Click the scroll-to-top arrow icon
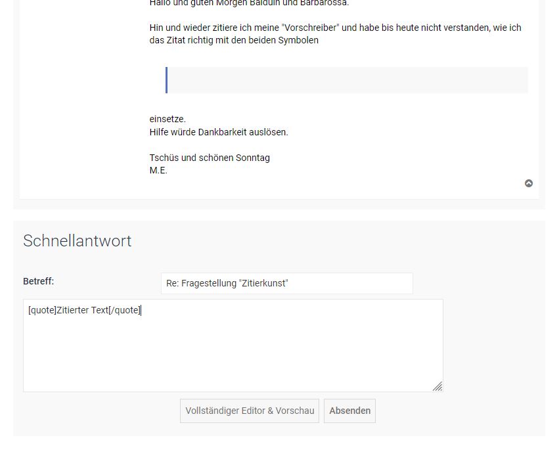This screenshot has width=559, height=450. click(x=529, y=183)
